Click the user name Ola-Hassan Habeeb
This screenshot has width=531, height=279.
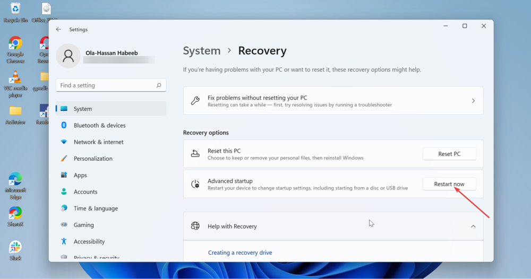112,53
